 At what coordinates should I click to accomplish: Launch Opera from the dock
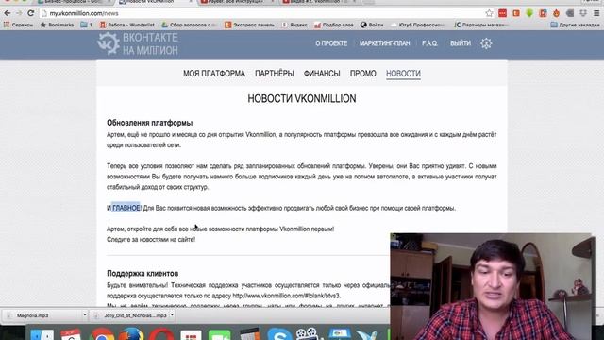[161, 333]
